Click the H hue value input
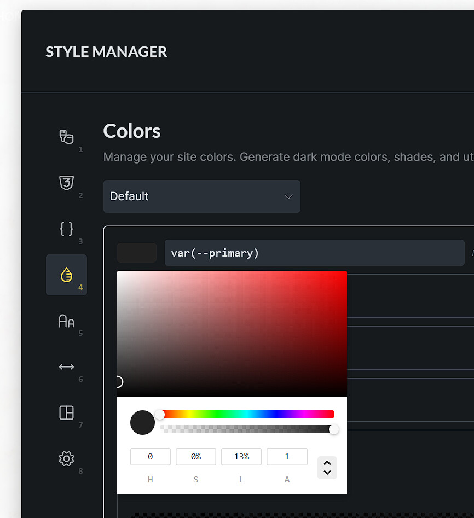The image size is (474, 518). [151, 457]
